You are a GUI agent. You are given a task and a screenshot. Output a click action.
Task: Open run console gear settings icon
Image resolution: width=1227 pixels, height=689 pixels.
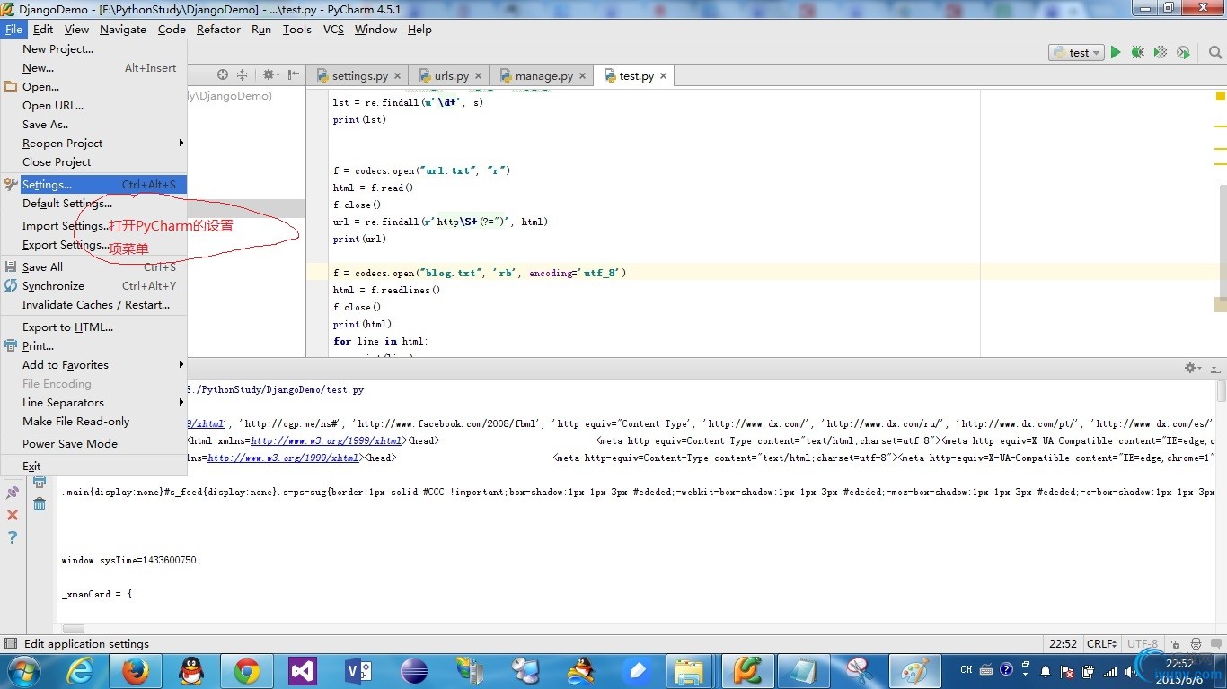pyautogui.click(x=1192, y=368)
